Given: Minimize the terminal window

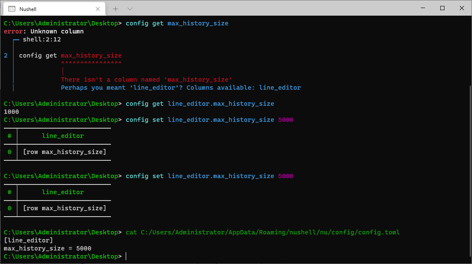Looking at the screenshot, I should tap(423, 8).
